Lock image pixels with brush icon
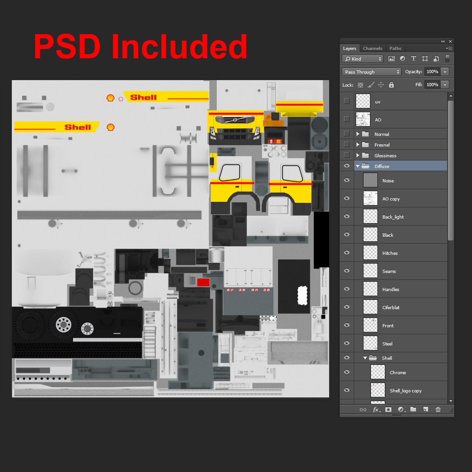The image size is (472, 472). 371,85
